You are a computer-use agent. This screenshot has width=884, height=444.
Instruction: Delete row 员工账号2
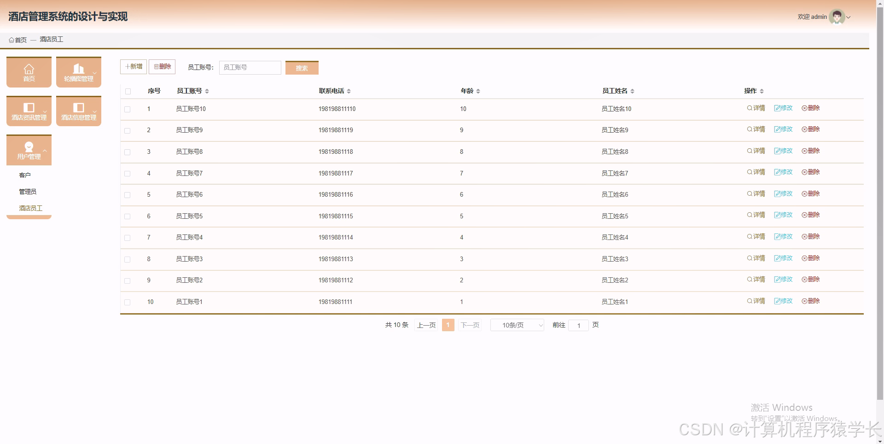pos(811,280)
